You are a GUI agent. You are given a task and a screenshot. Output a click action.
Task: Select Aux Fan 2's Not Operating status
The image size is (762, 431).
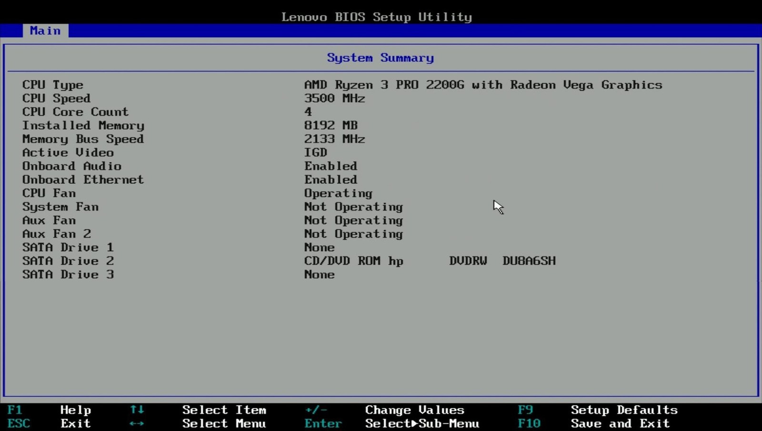pyautogui.click(x=353, y=235)
